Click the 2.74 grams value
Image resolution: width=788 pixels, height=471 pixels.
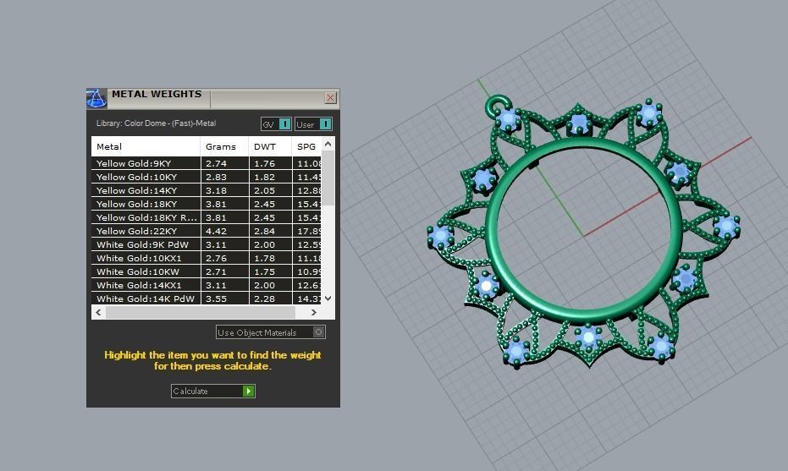(216, 164)
